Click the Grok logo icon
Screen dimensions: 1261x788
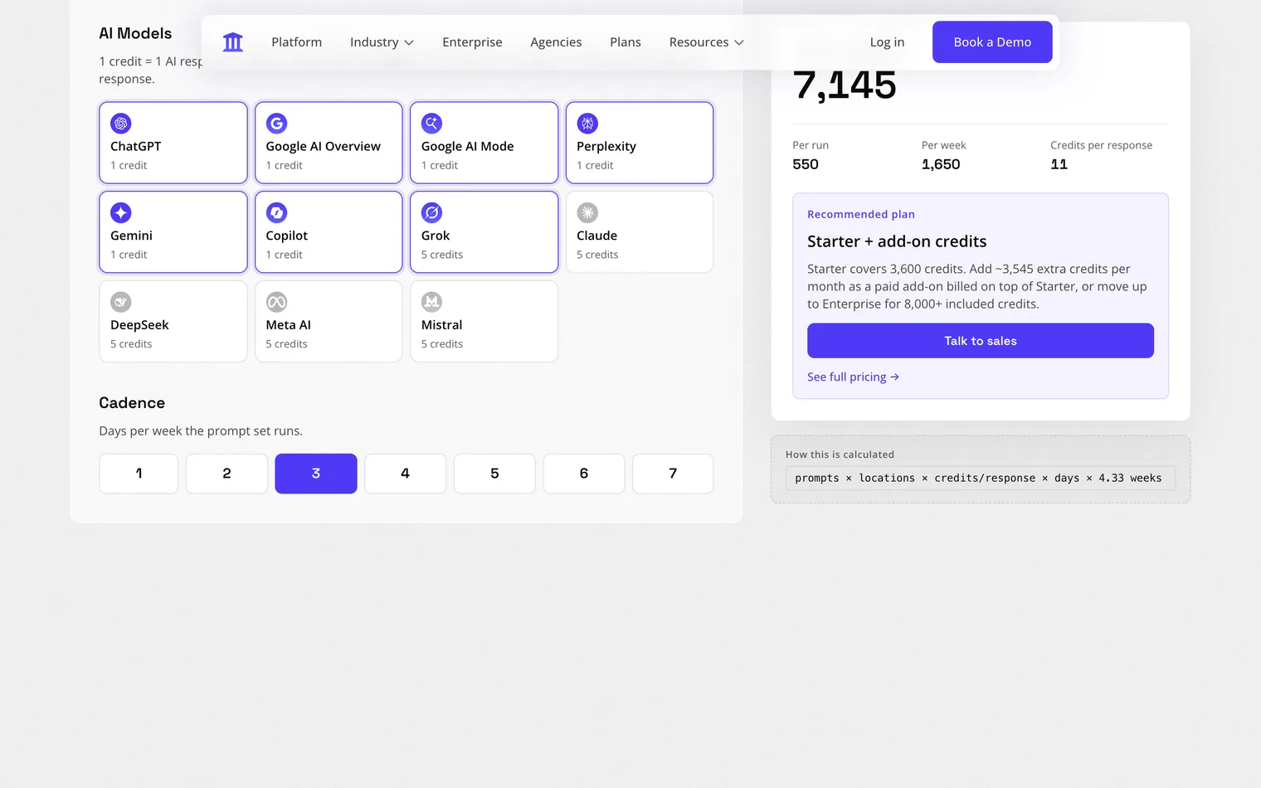point(431,213)
